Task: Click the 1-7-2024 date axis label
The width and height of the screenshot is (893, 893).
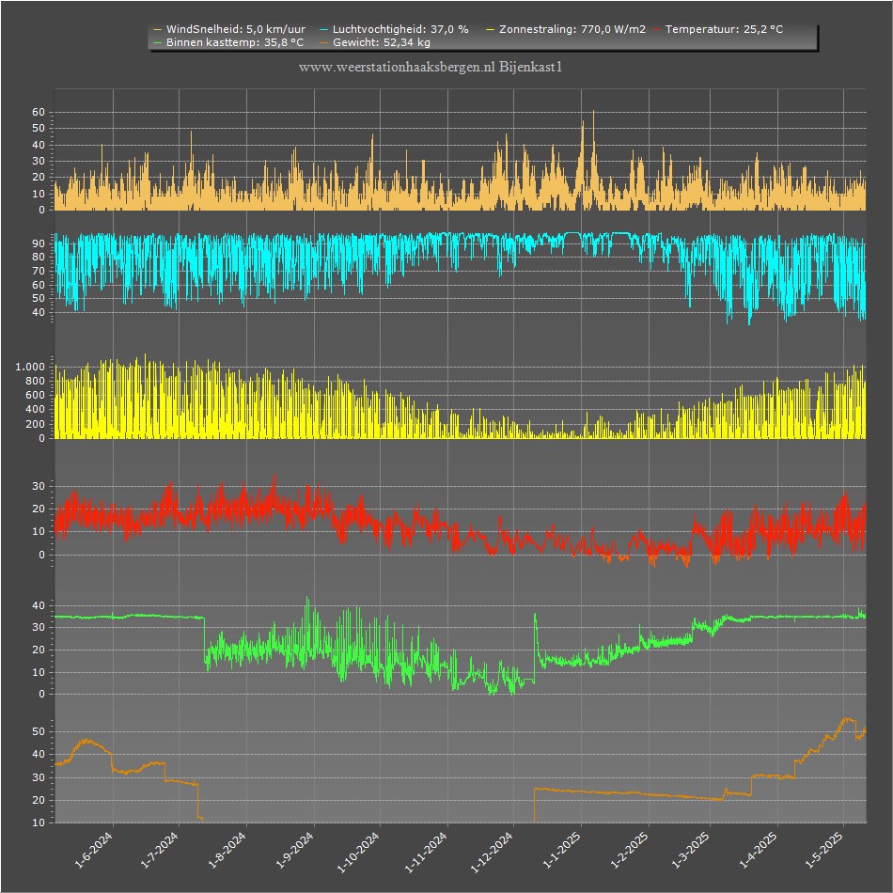Action: (160, 850)
